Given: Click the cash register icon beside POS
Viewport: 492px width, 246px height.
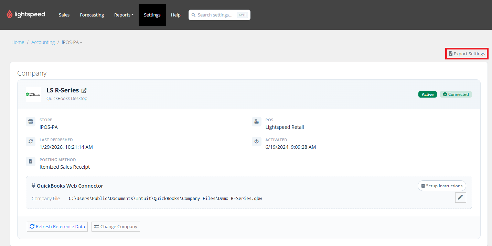Looking at the screenshot, I should click(x=256, y=122).
